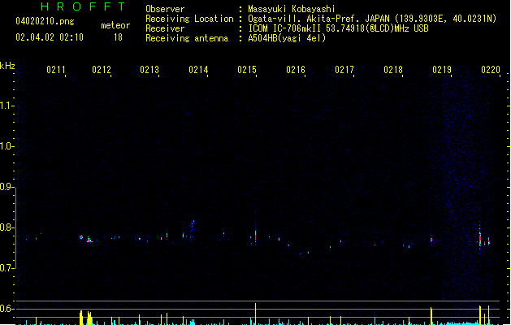The width and height of the screenshot is (511, 325).
Task: Click time marker 0214
Action: pyautogui.click(x=198, y=70)
